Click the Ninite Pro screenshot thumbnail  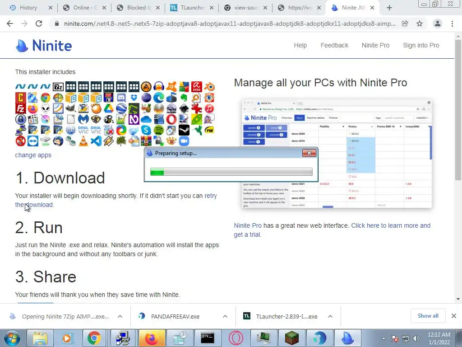337,154
